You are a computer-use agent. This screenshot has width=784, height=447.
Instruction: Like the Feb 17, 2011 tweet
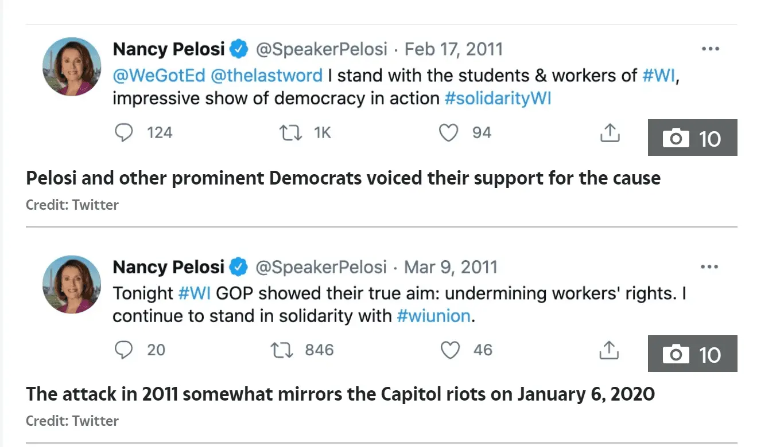[449, 133]
